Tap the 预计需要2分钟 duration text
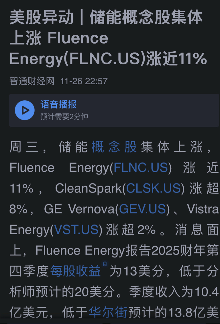Viewport: 220px width, 324px height. tap(64, 117)
